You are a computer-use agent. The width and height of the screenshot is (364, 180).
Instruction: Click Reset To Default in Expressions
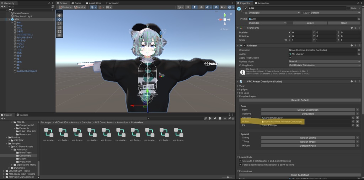(300, 175)
